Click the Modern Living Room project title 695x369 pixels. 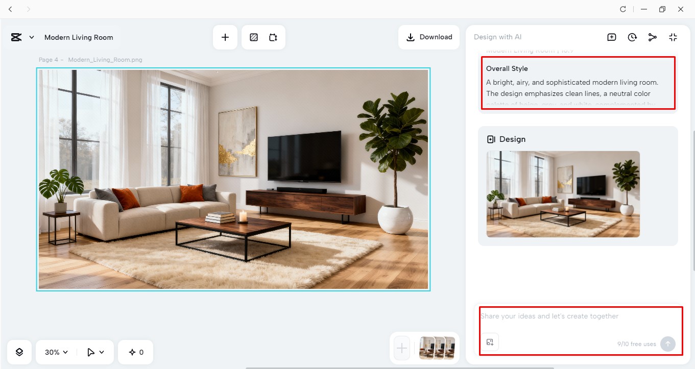[79, 37]
